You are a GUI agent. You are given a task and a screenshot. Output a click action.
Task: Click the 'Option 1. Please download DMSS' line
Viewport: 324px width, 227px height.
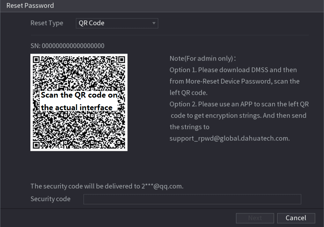click(x=233, y=70)
